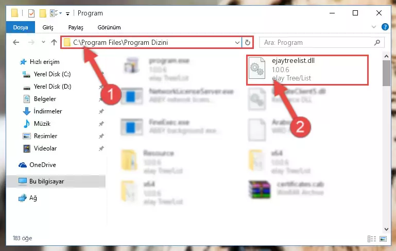396x251 pixels.
Task: Switch to details list view icon
Action: 371,239
